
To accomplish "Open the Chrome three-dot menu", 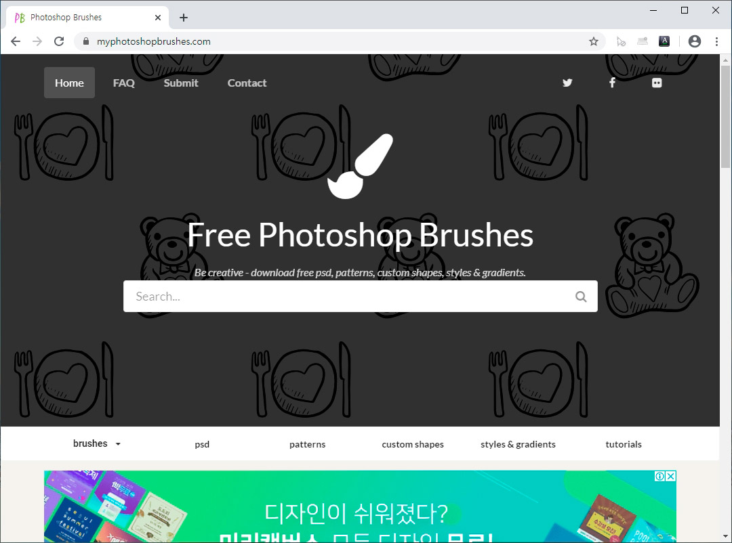I will point(716,41).
